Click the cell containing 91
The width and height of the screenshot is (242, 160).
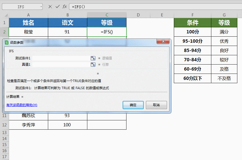coord(68,32)
